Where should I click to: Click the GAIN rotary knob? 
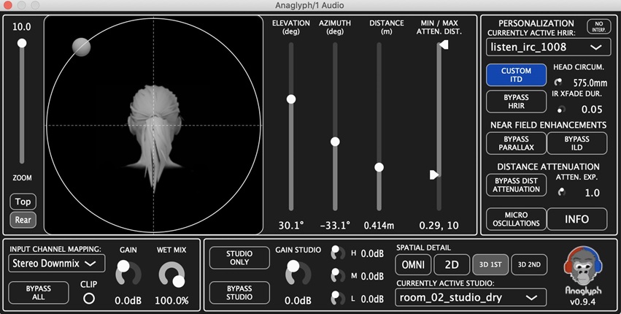128,273
